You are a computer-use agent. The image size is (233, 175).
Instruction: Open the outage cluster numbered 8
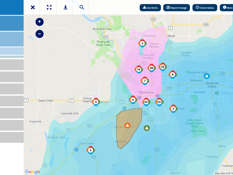click(x=173, y=74)
